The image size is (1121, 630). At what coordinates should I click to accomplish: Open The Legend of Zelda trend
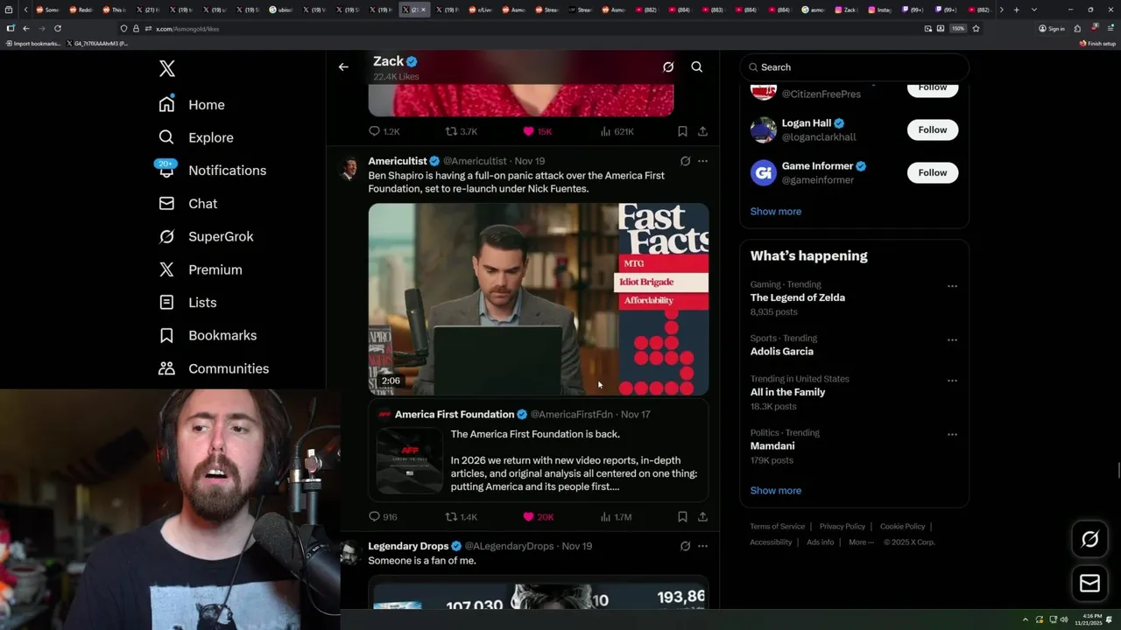(x=798, y=297)
